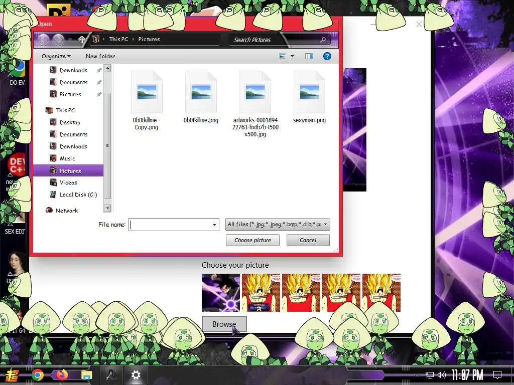514x385 pixels.
Task: Toggle the preview pane button
Action: pyautogui.click(x=309, y=56)
